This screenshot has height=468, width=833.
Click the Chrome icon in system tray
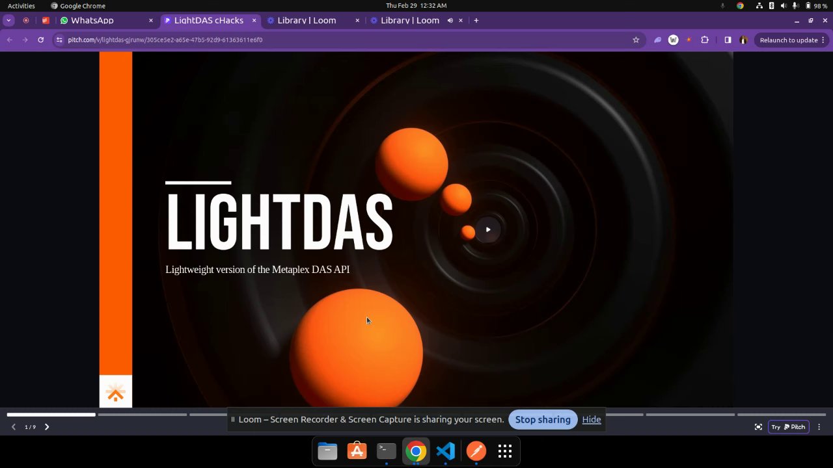pos(740,6)
